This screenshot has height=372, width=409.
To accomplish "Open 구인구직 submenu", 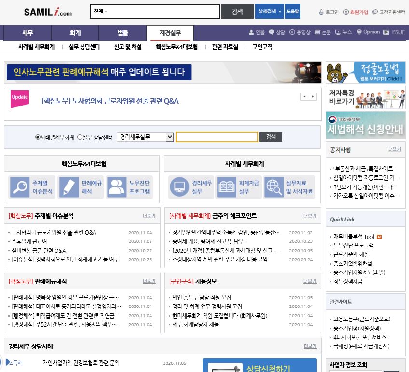I will (262, 47).
